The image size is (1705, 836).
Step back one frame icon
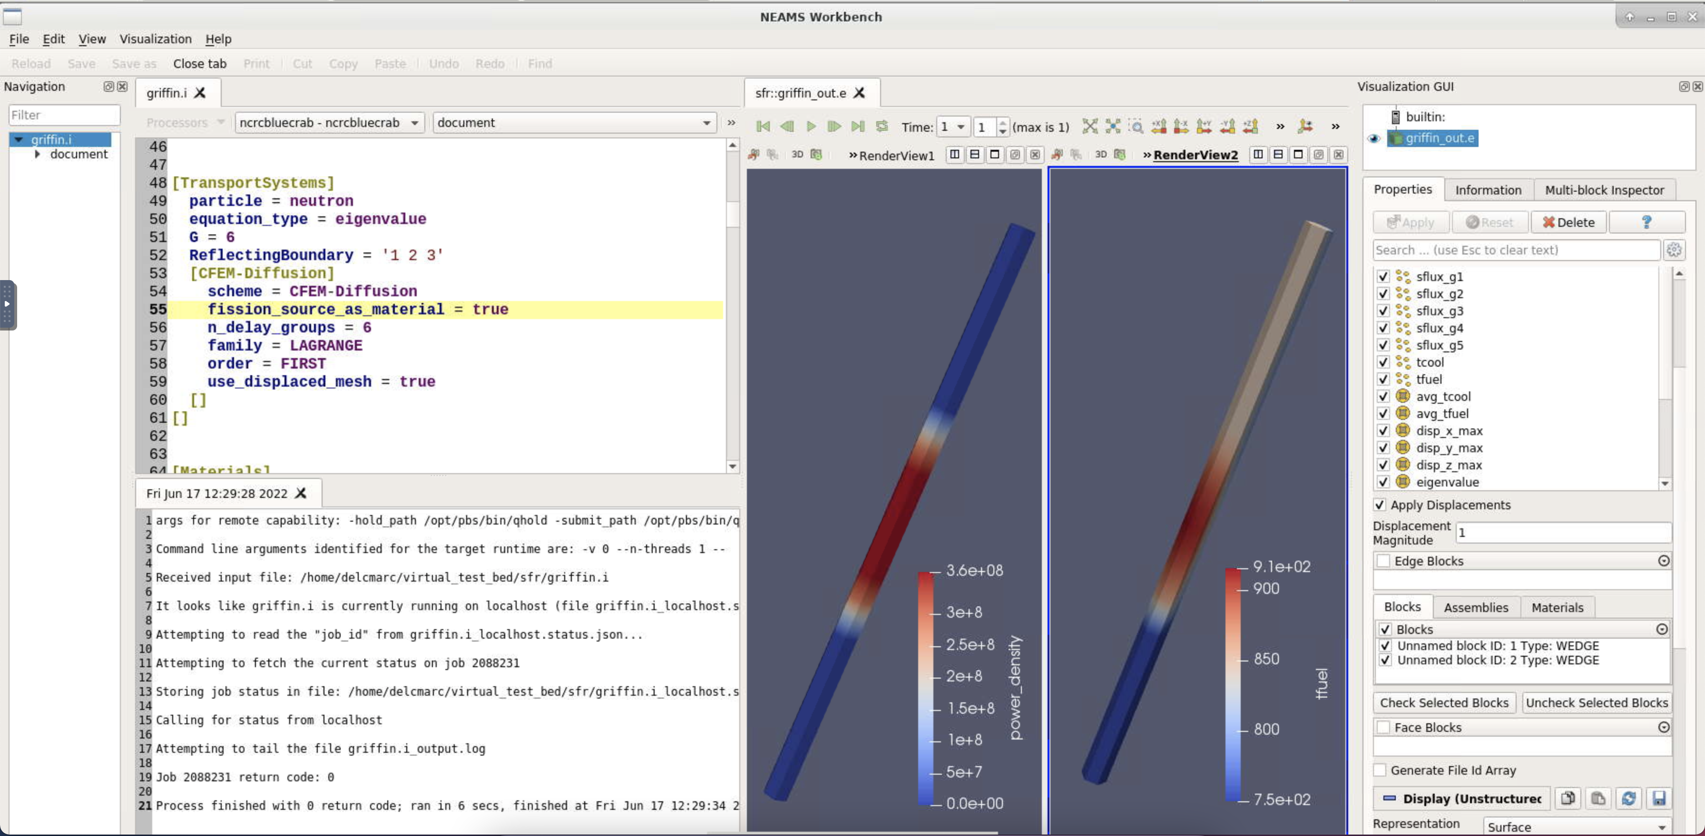pyautogui.click(x=786, y=126)
